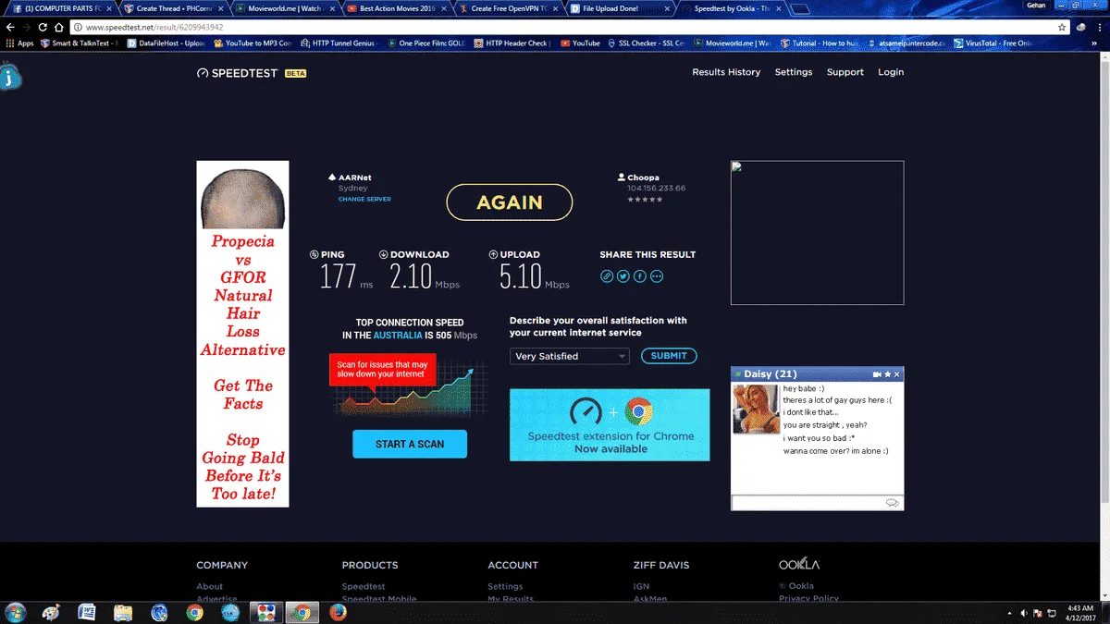Copy result link via chain share icon
This screenshot has height=624, width=1110.
[607, 275]
